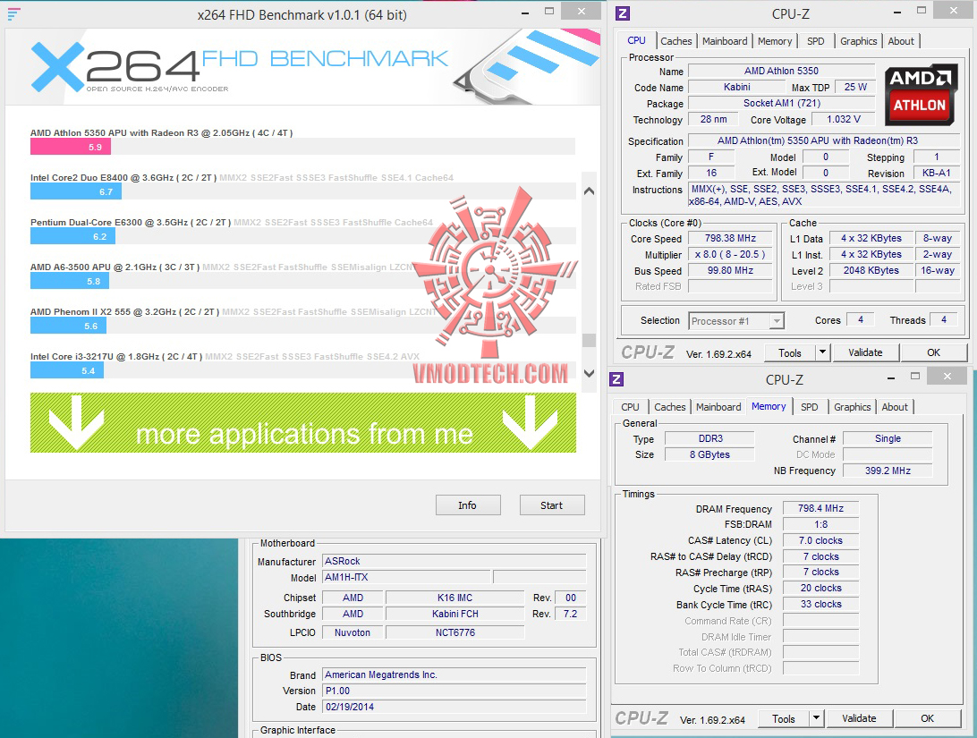This screenshot has height=738, width=977.
Task: Click the blue 6.7 score bar for Core2 Duo E8400
Action: pos(75,191)
